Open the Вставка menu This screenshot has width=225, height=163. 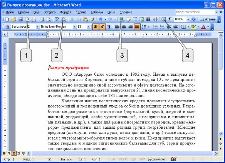click(50, 12)
